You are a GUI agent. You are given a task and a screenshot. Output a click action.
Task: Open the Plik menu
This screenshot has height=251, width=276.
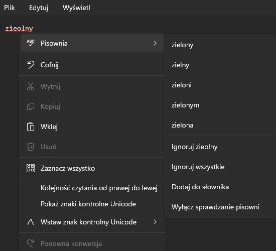10,8
